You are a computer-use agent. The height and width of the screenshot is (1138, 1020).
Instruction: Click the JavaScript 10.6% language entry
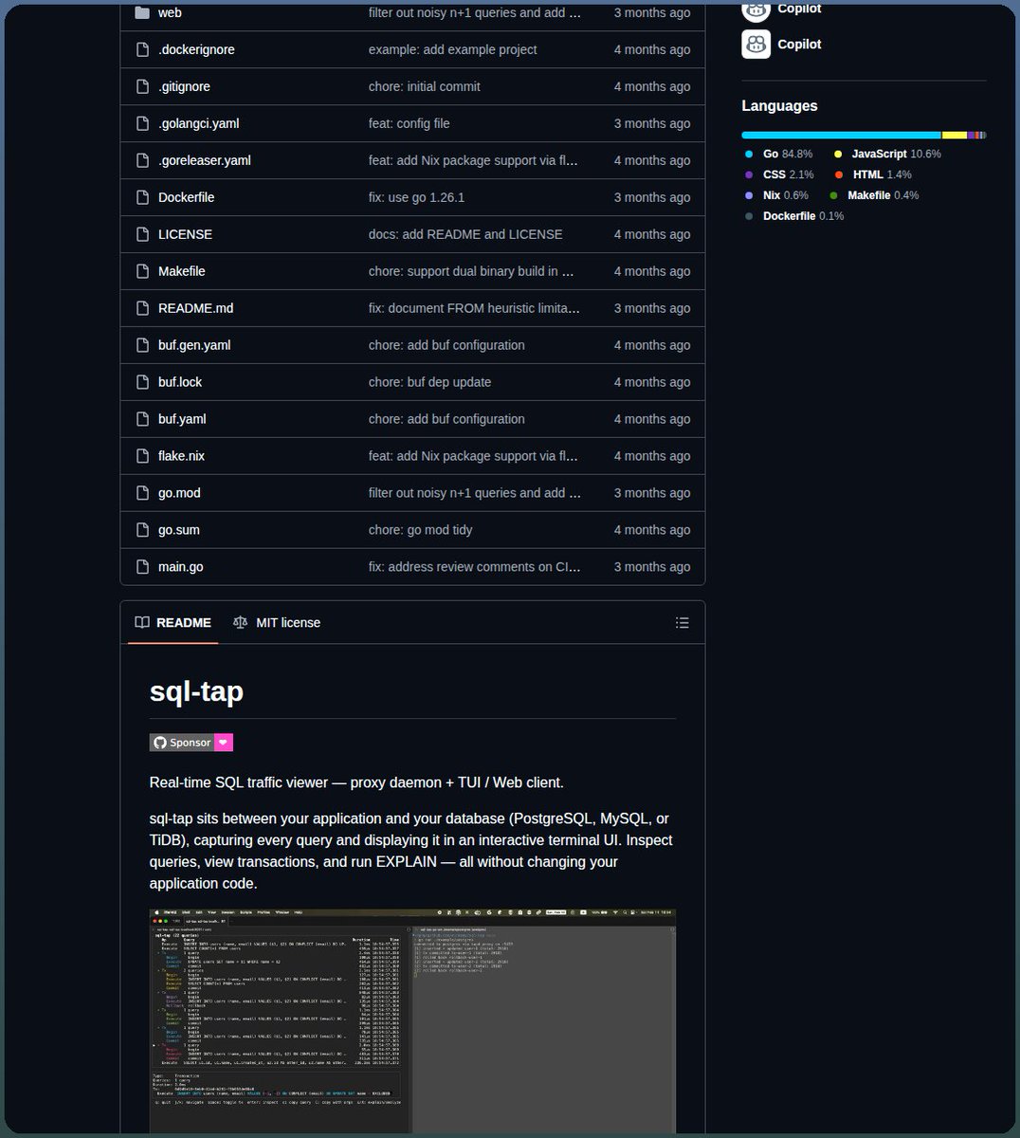[x=887, y=154]
